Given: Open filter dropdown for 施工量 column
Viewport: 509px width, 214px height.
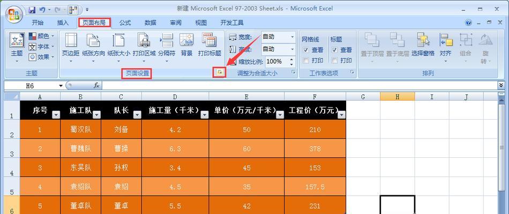Looking at the screenshot, I should click(x=205, y=114).
